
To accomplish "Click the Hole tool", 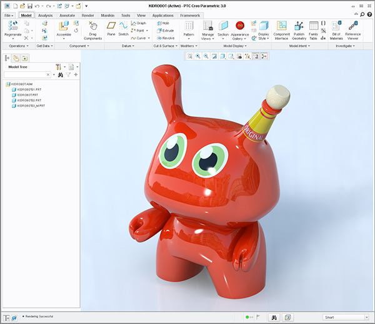I will click(163, 23).
